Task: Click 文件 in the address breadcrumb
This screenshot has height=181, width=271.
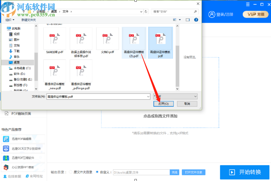Action: [65, 12]
